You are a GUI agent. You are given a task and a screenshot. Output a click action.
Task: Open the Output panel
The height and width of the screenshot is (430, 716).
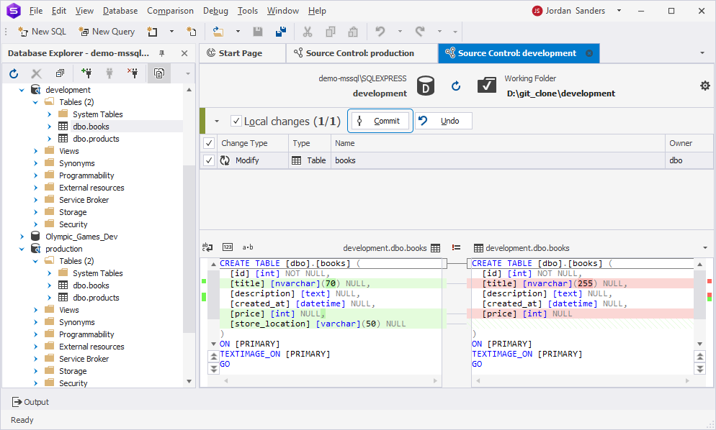[30, 402]
